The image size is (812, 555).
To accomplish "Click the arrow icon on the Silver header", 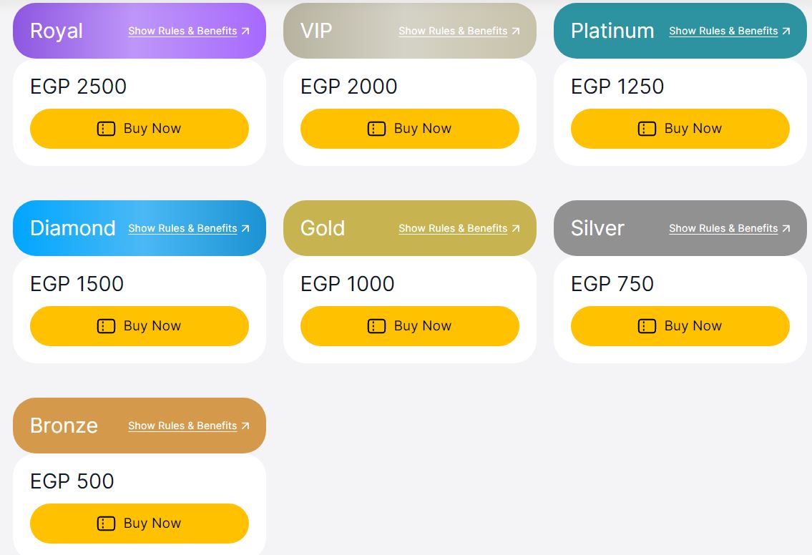I will (x=786, y=228).
